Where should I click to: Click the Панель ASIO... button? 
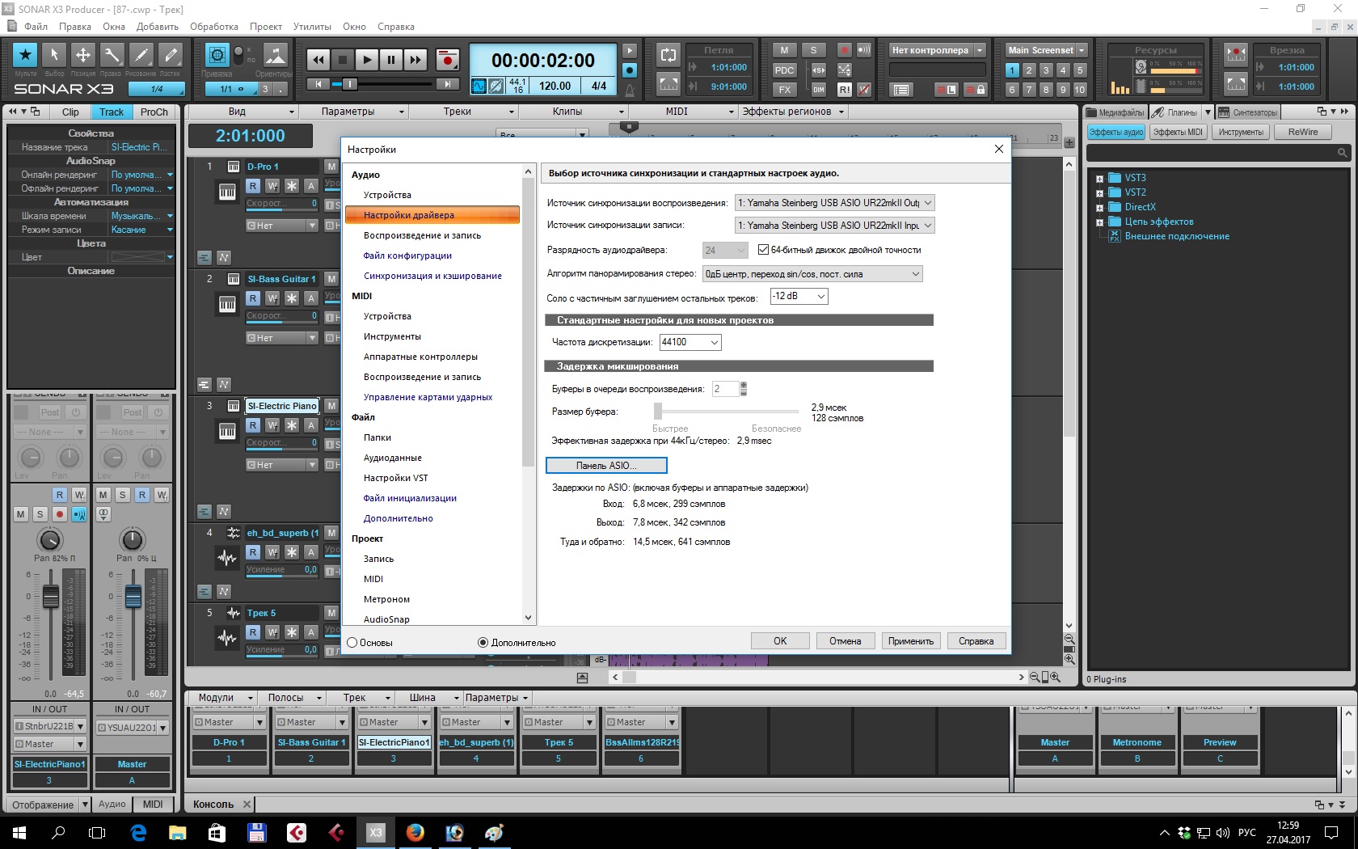click(x=606, y=466)
